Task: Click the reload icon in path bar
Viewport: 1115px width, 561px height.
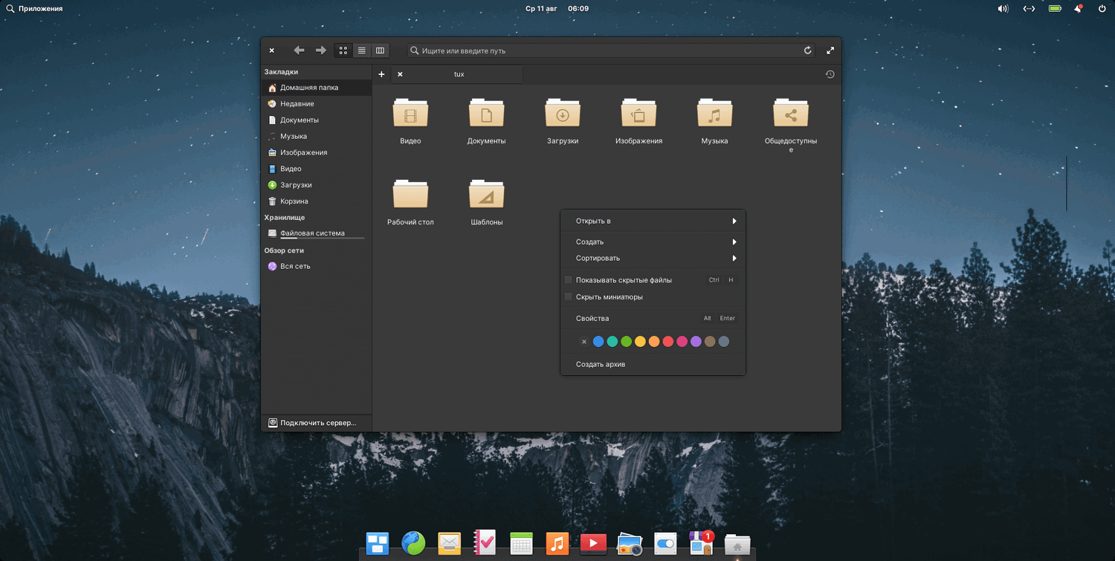Action: pos(808,51)
